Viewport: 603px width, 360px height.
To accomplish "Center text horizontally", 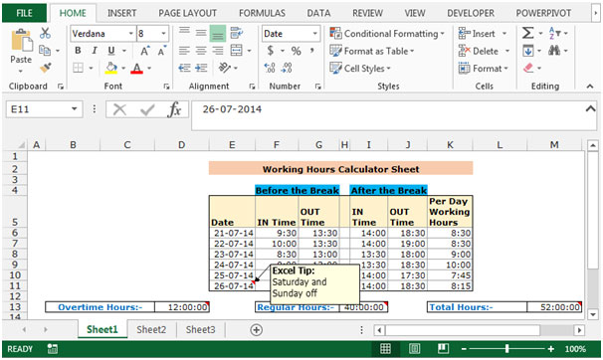I will point(201,51).
